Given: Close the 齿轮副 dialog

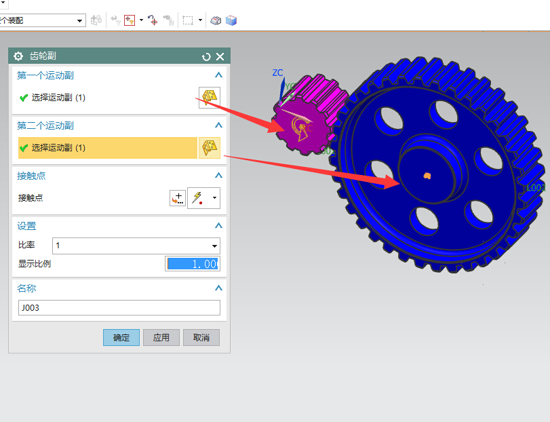Looking at the screenshot, I should tap(220, 56).
